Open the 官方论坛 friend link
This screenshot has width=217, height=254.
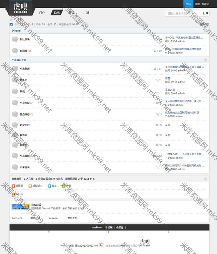point(36,205)
